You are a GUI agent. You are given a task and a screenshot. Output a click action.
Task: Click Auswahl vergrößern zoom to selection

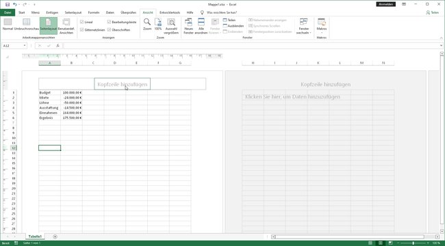pyautogui.click(x=171, y=26)
